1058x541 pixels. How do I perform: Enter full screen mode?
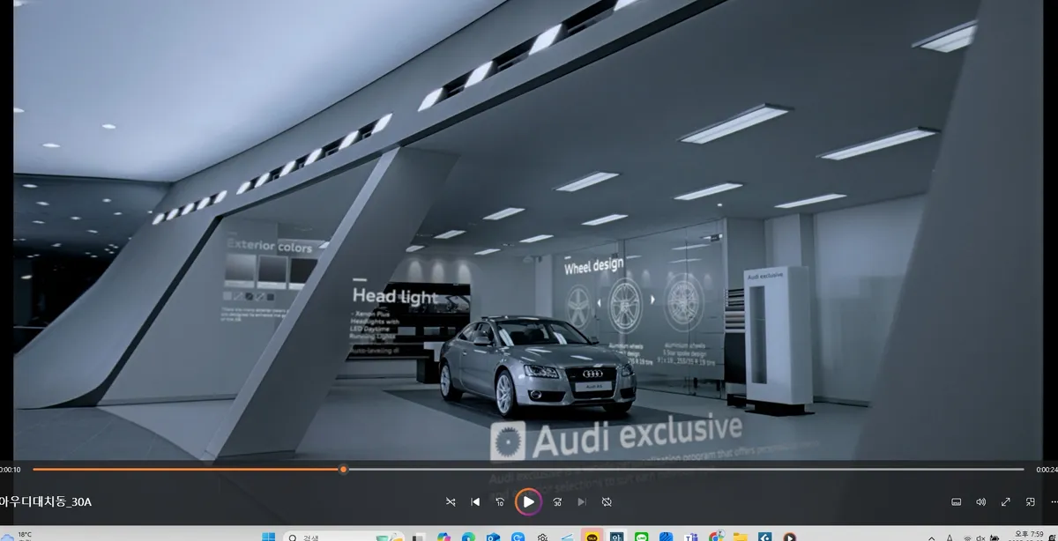1005,501
